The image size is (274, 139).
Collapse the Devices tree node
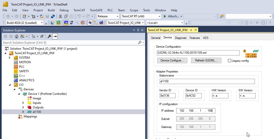pos(14,89)
